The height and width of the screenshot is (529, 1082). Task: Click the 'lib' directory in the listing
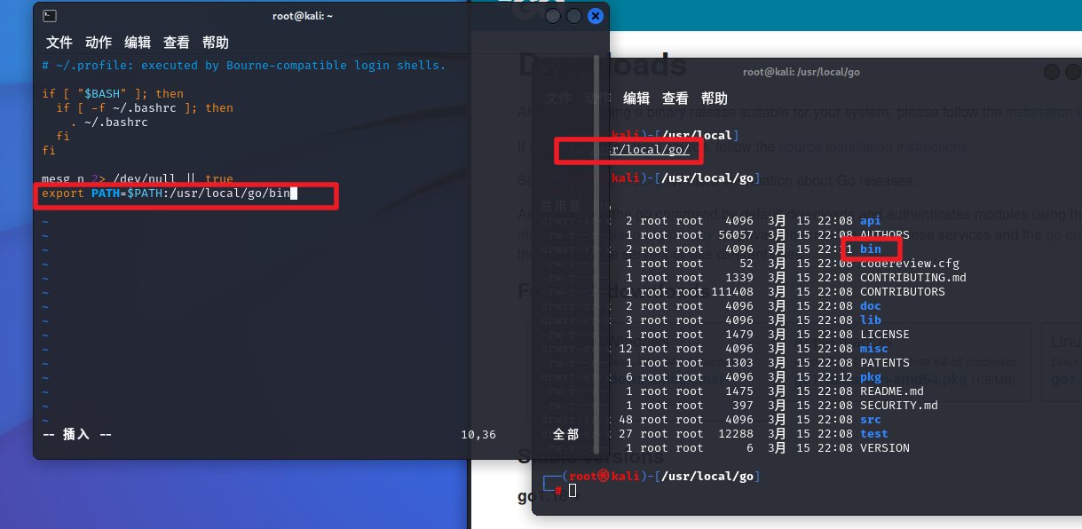point(871,320)
